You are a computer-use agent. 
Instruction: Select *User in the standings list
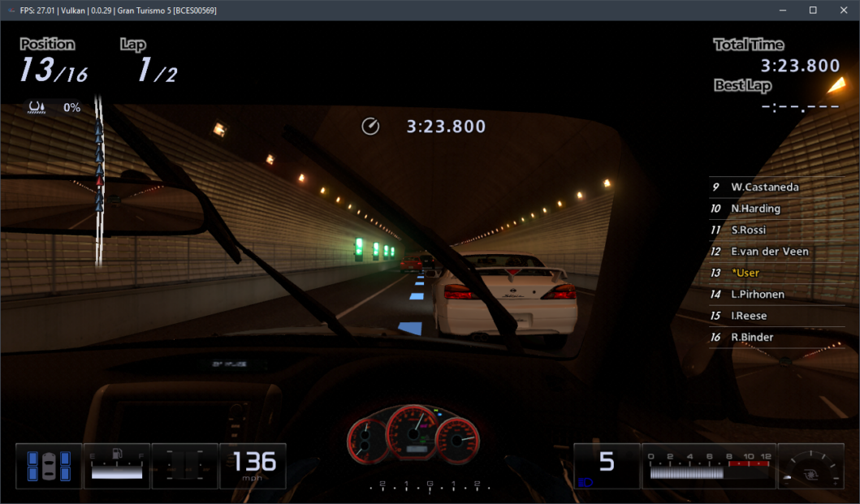[745, 273]
